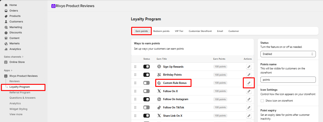Viewport: 323px width, 122px height.
Task: Click the Markets globe icon
Action: pyautogui.click(x=6, y=43)
